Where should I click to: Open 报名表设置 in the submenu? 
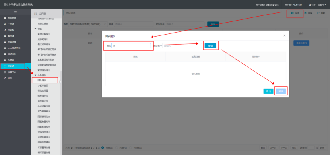[43, 91]
